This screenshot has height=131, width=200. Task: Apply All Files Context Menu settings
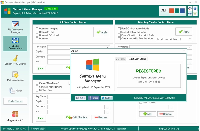(x=102, y=32)
